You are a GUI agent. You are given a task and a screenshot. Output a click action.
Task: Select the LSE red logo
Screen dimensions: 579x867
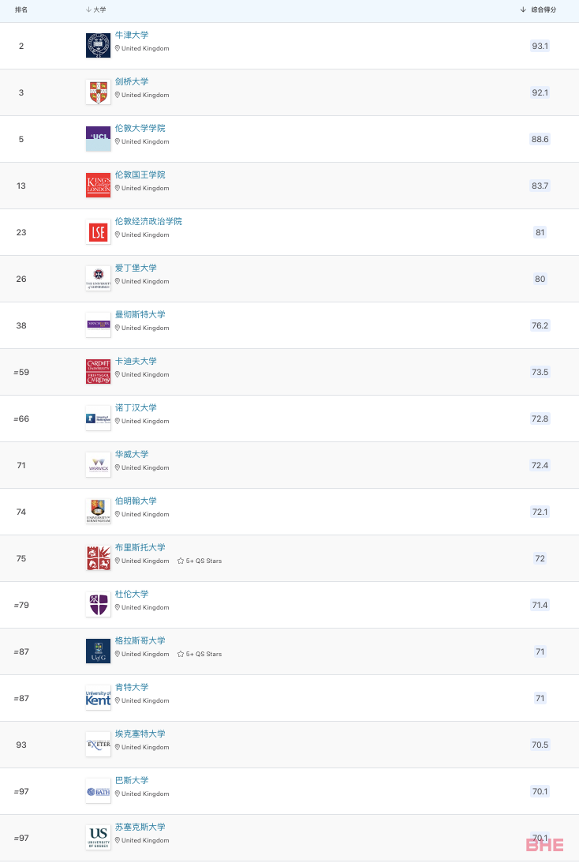[x=99, y=232]
